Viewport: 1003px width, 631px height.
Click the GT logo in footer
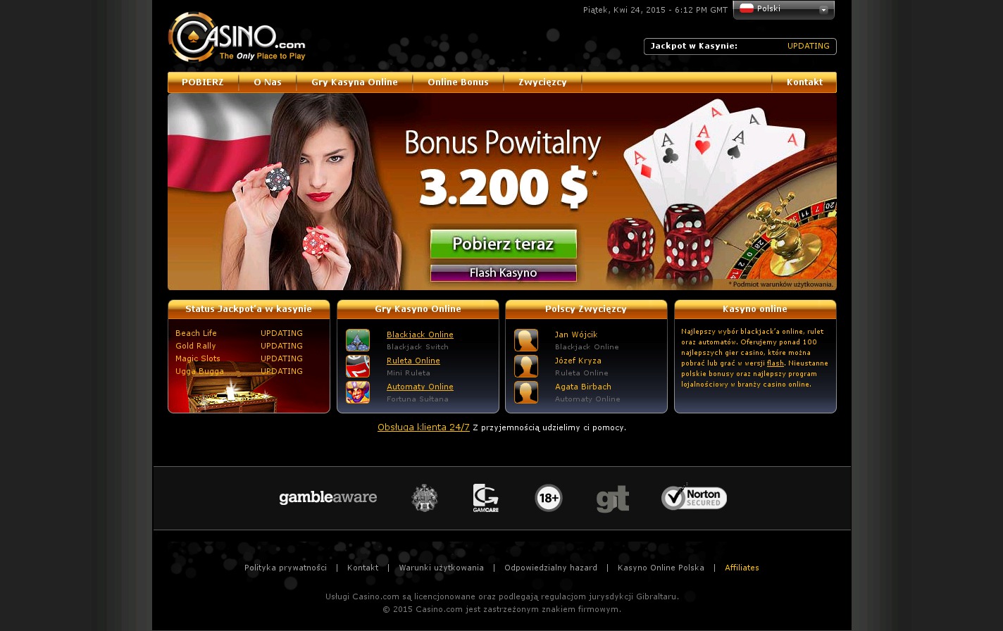tap(613, 499)
